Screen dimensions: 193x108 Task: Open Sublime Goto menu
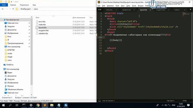click(x=128, y=6)
